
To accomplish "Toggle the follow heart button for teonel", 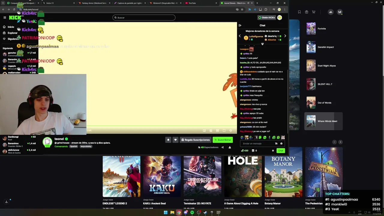I will click(175, 140).
